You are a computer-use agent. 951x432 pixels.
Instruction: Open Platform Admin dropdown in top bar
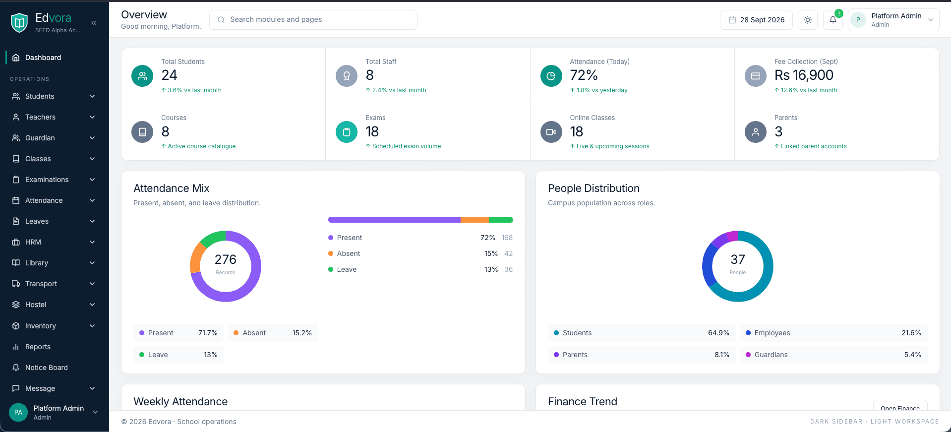pos(893,20)
